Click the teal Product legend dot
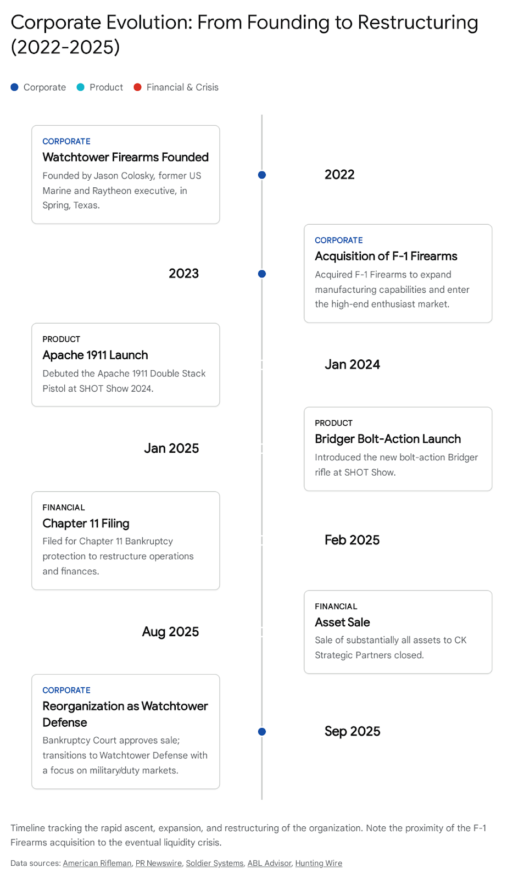524x879 pixels. (81, 87)
